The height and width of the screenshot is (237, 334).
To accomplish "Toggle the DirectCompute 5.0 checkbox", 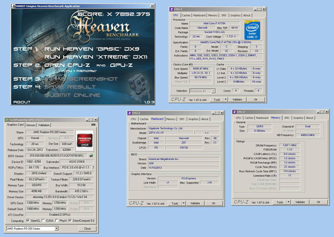I will point(70,220).
